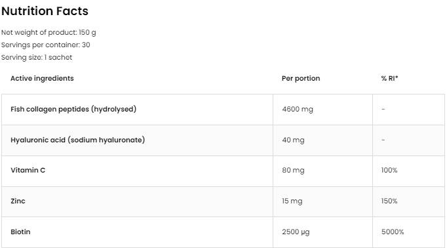This screenshot has height=248, width=447.
Task: Select the Zinc row label
Action: click(x=18, y=201)
